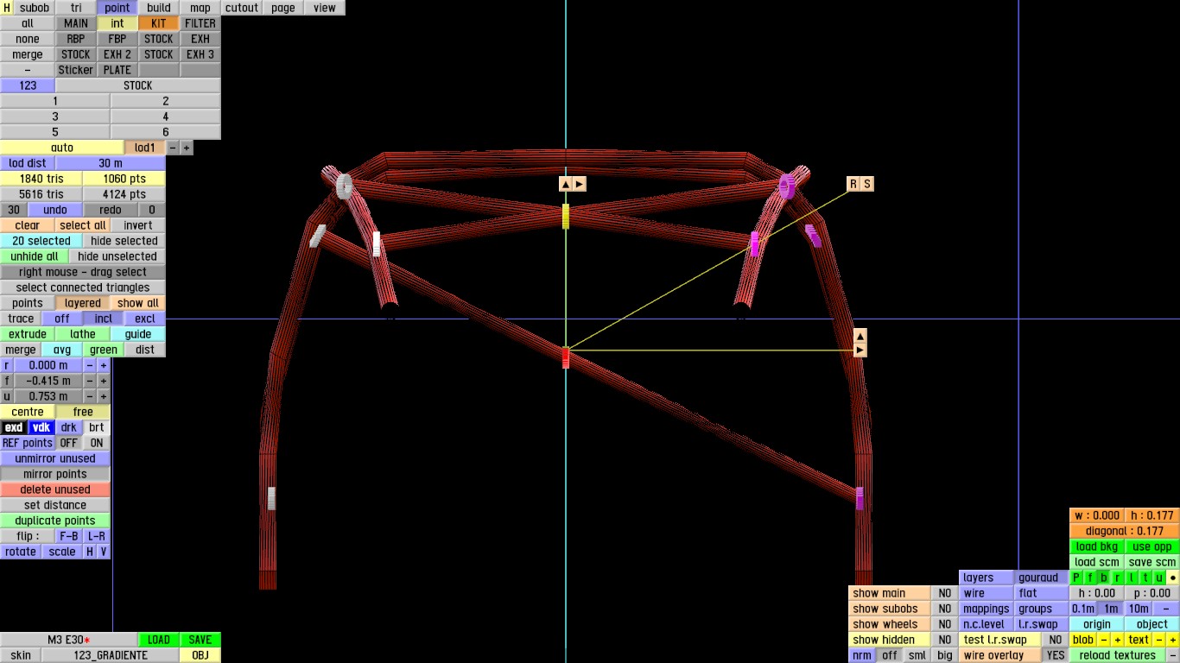Click the S handle button in viewport
The height and width of the screenshot is (663, 1180).
[x=867, y=184]
